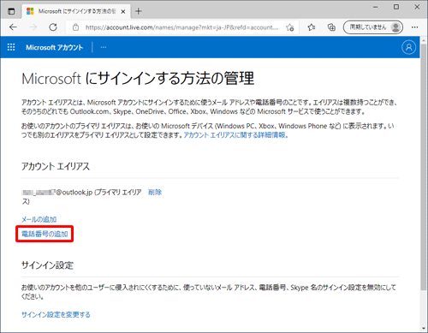Open サインイン設定を変更する link
428x333 pixels.
pos(56,315)
